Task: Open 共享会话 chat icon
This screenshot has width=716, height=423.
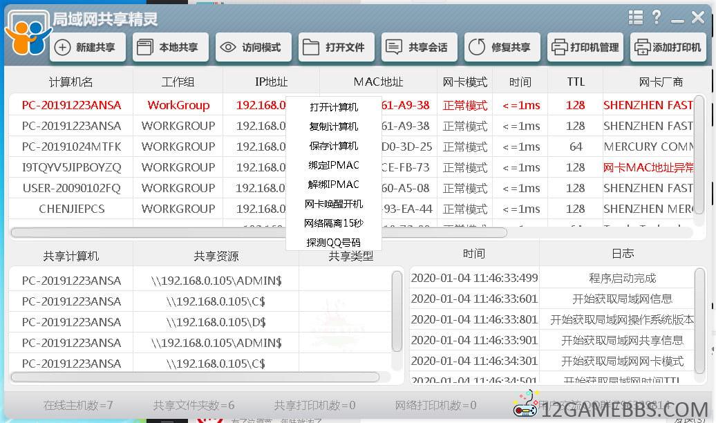Action: (394, 48)
